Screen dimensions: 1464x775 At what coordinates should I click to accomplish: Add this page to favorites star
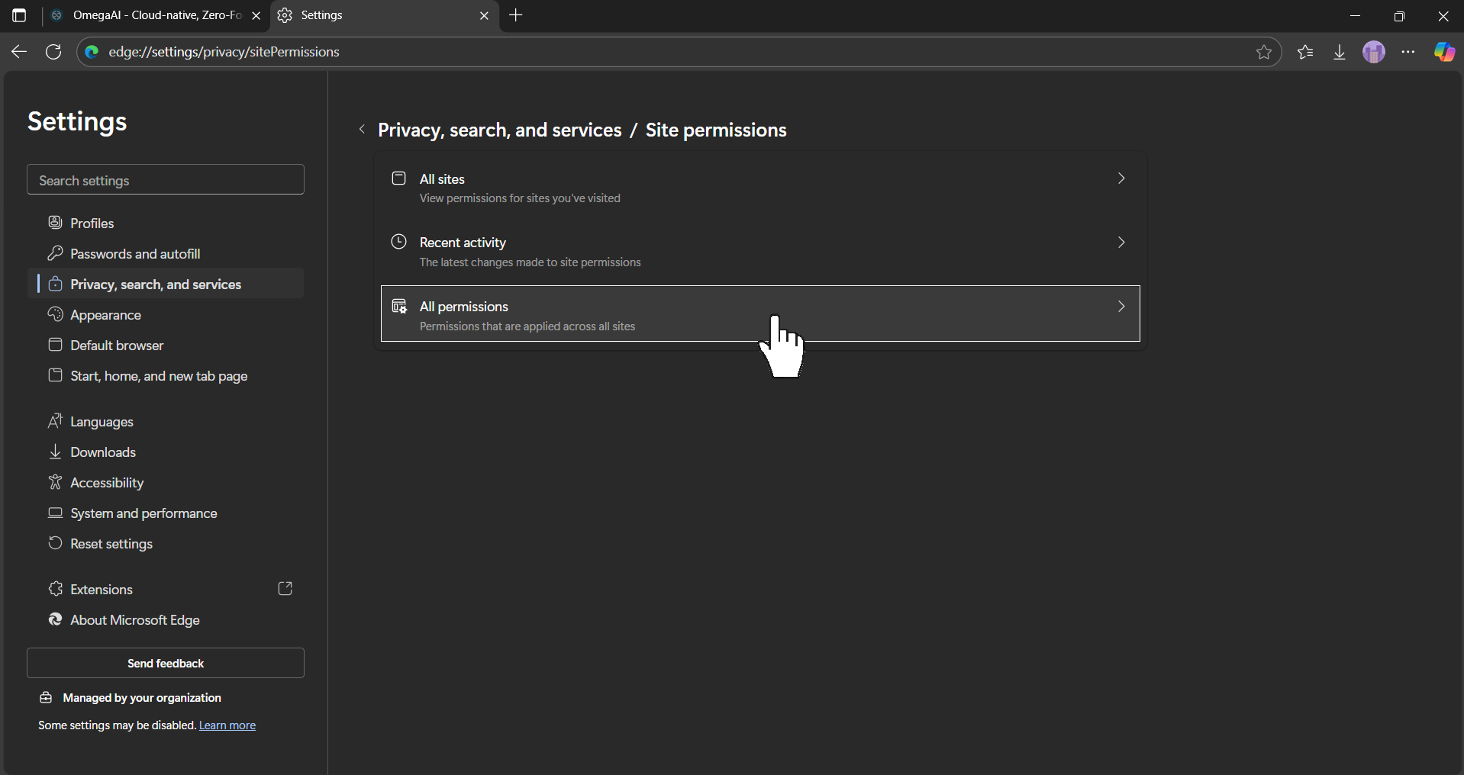tap(1264, 52)
